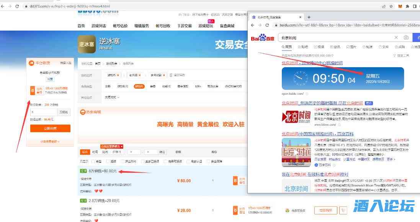Remove the 游戏币 filter tag
Screen dimensions: 420x222
click(x=118, y=75)
